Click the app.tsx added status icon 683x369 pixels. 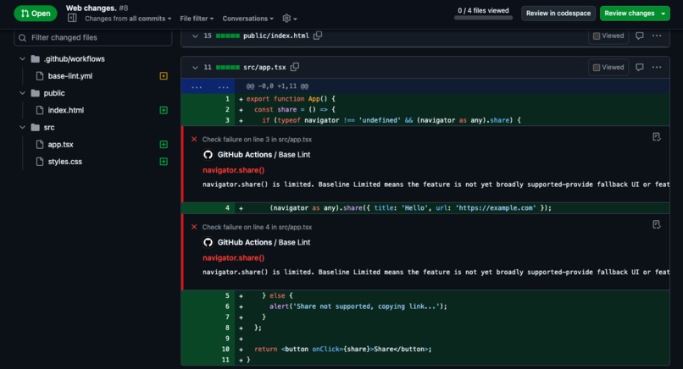click(x=164, y=145)
